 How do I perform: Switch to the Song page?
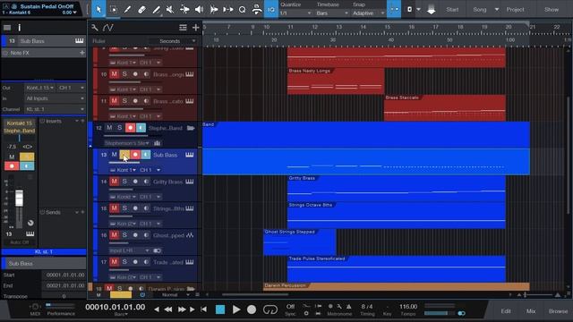pos(480,10)
